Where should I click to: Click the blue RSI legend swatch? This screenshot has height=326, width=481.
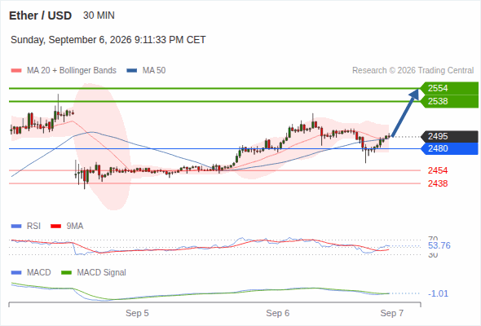point(16,227)
